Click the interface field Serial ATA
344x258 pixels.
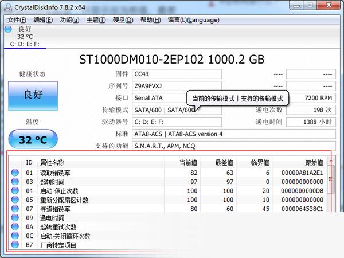(160, 98)
